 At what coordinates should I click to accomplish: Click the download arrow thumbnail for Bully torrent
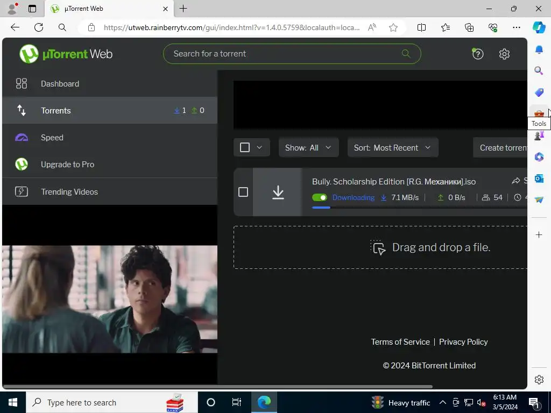click(x=278, y=192)
